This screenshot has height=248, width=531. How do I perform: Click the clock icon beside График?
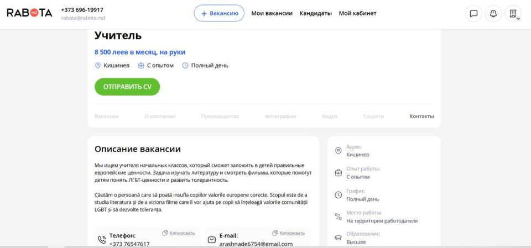(338, 195)
